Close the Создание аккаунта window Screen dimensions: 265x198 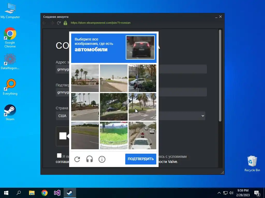tap(220, 17)
